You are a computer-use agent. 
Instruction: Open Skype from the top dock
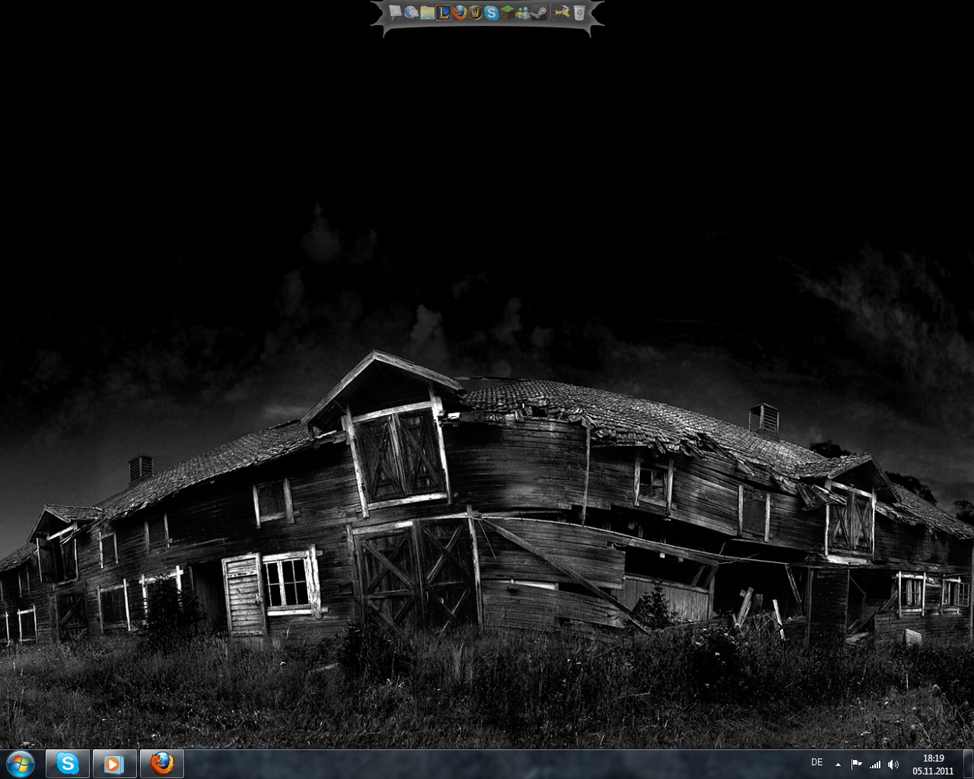[x=492, y=12]
